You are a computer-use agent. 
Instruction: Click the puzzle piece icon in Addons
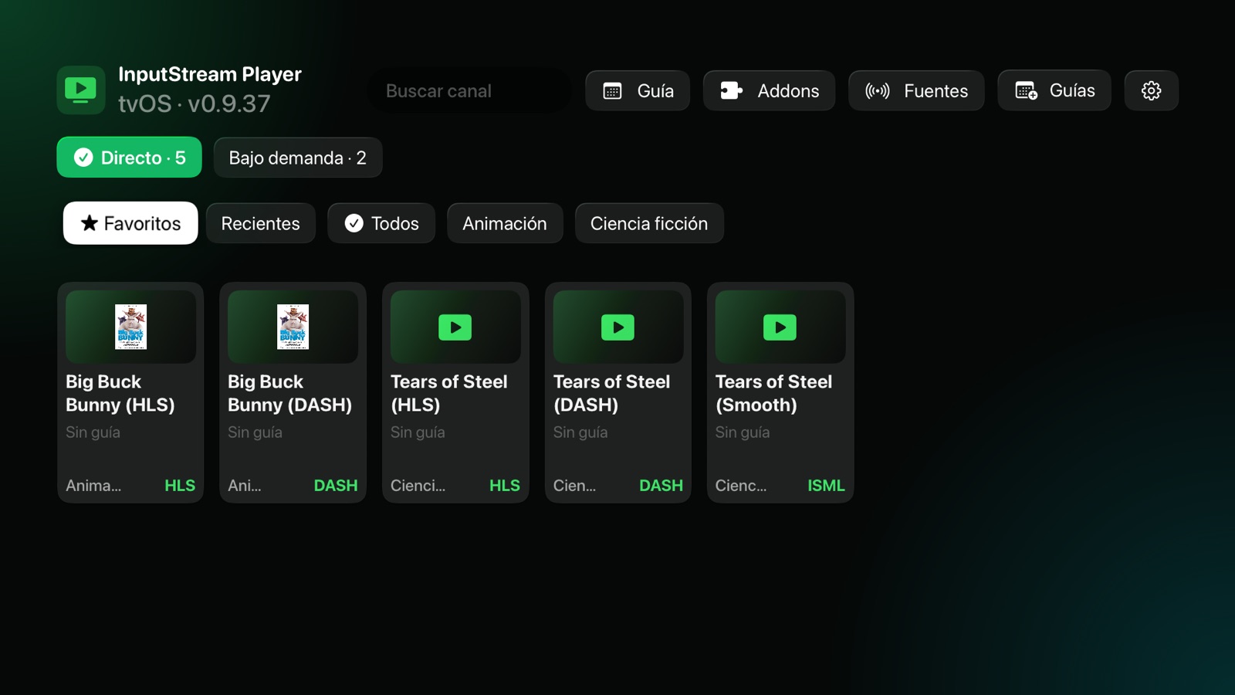tap(731, 91)
